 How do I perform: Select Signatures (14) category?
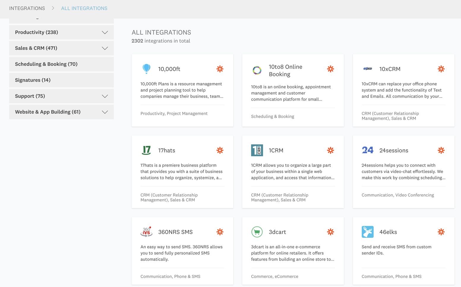point(61,80)
